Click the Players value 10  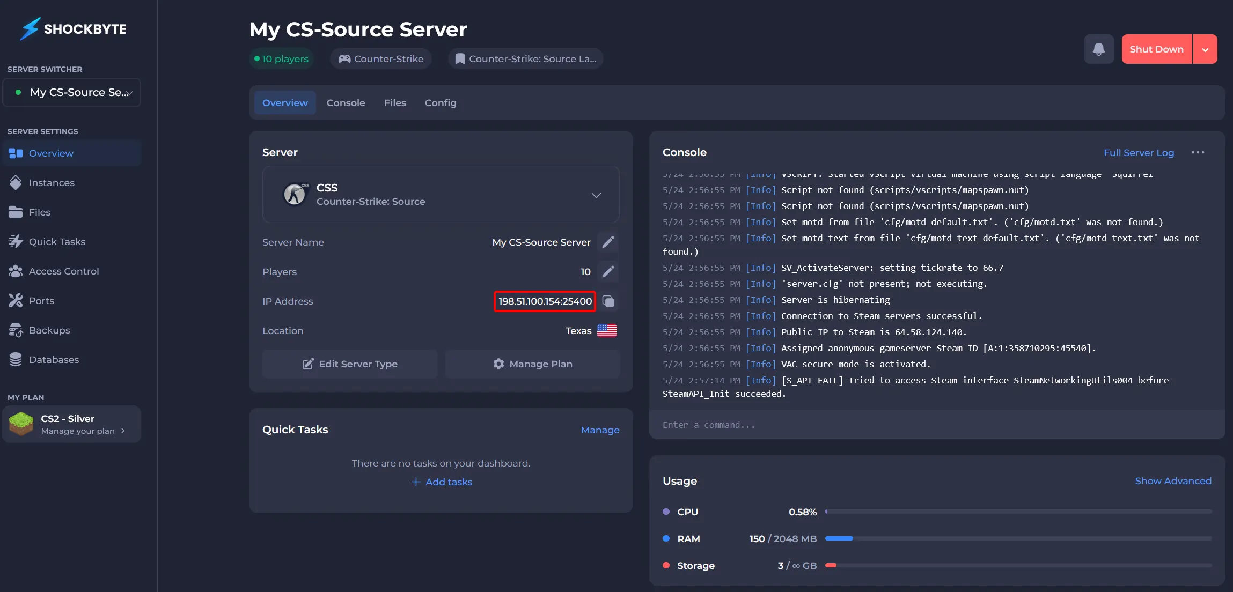585,272
